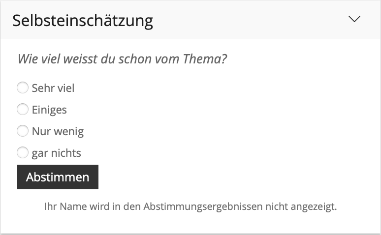Viewport: 381px width, 235px height.
Task: Select the "Sehr viel" radio button
Action: click(23, 88)
